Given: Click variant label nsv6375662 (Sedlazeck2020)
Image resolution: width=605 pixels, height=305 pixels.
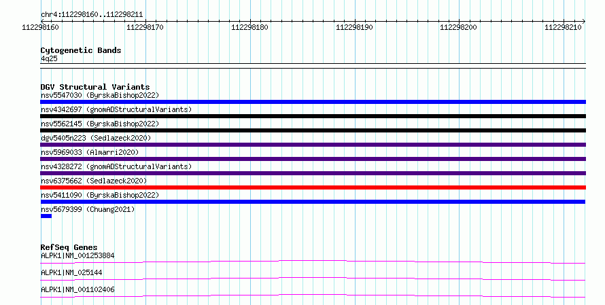Looking at the screenshot, I should [94, 181].
